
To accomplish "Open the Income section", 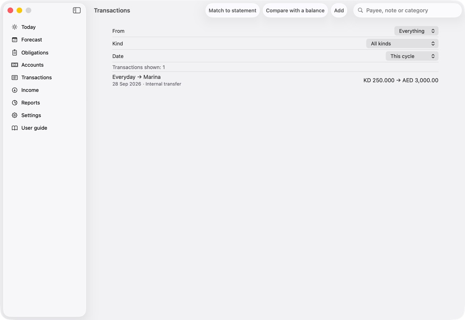I will coord(30,90).
